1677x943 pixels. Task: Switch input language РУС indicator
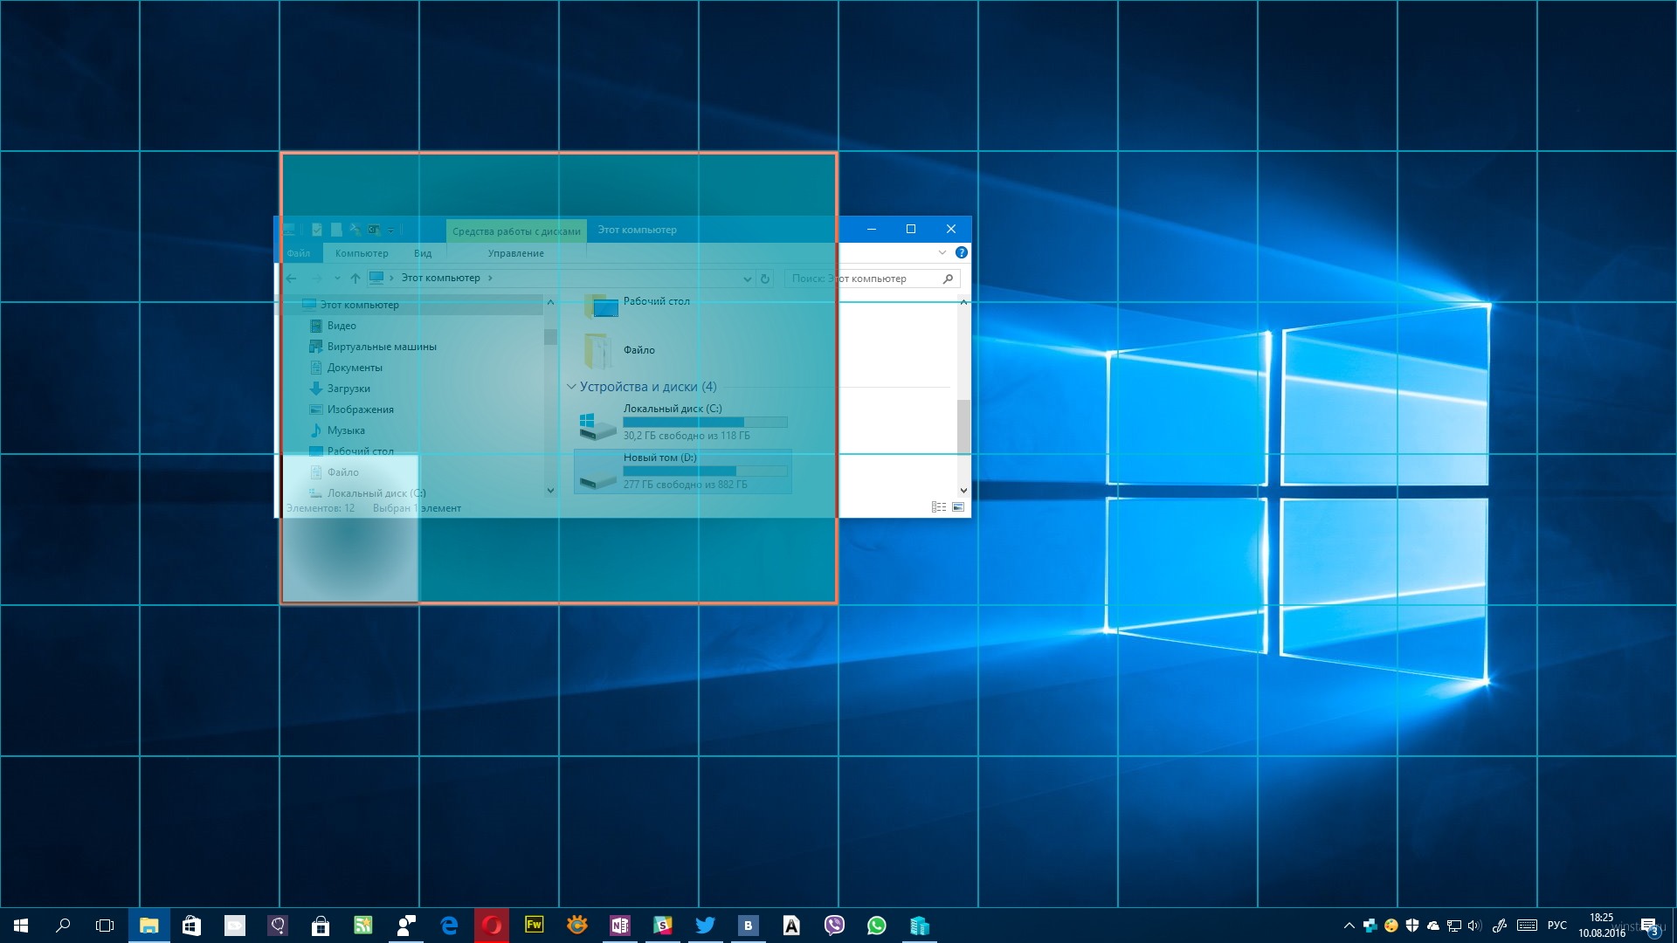tap(1557, 926)
